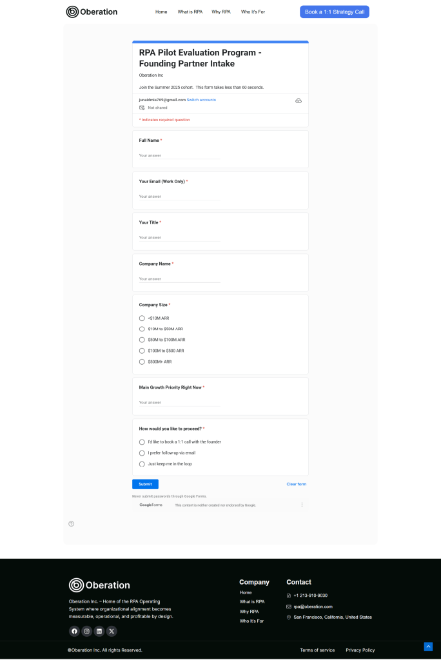Image resolution: width=441 pixels, height=660 pixels.
Task: Visit the LinkedIn page via footer icon
Action: coord(99,631)
